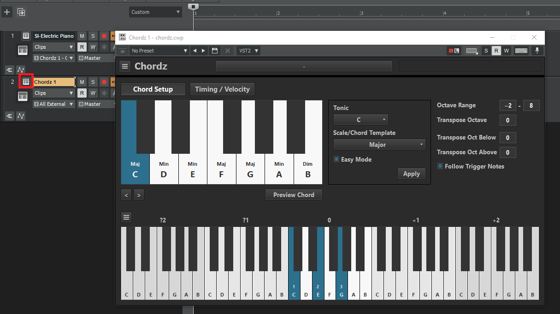The image size is (560, 314).
Task: Click the Chordz 1 track name field
Action: 54,82
